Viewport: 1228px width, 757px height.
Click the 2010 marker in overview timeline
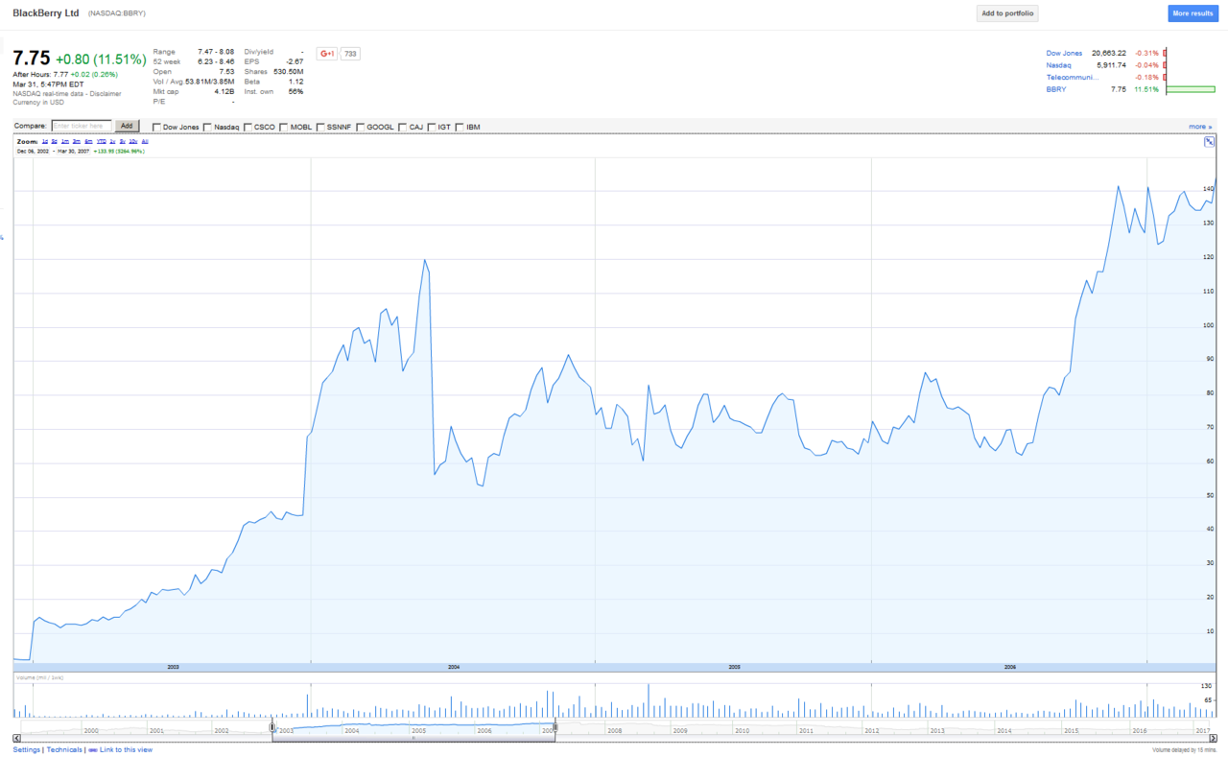pos(742,730)
